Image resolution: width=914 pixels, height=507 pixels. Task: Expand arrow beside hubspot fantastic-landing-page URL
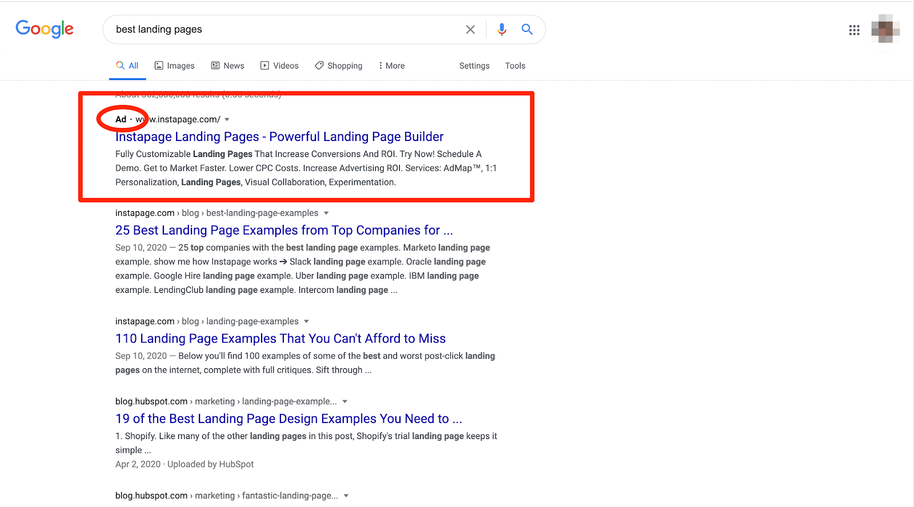[346, 496]
